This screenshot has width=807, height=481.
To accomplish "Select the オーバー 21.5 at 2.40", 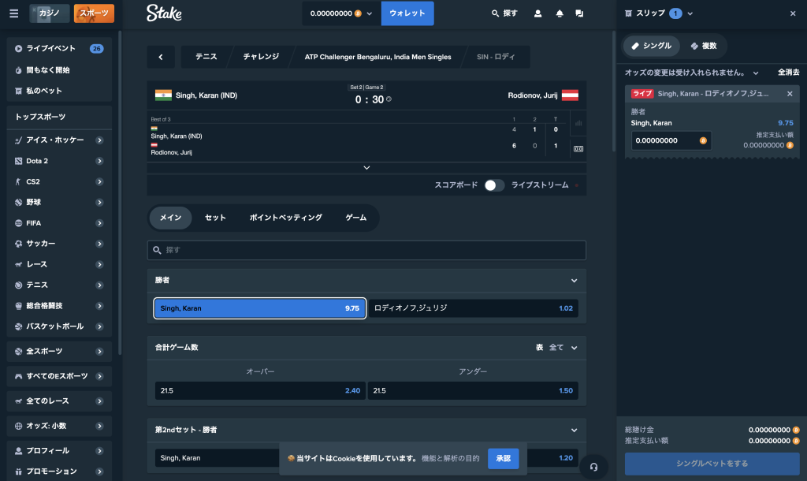I will 260,390.
